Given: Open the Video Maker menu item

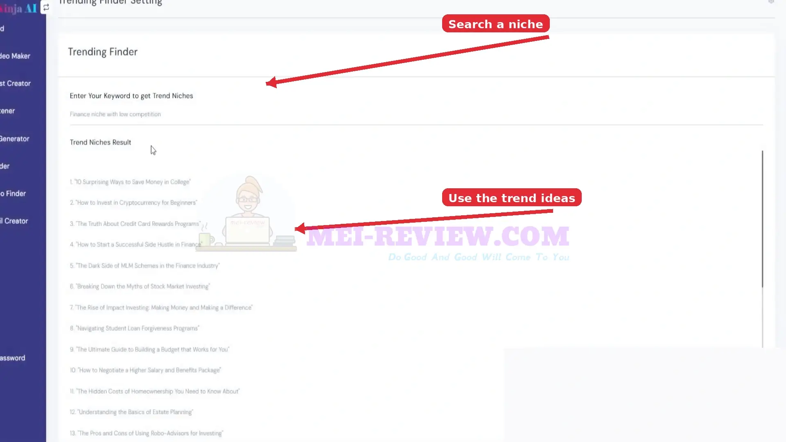Looking at the screenshot, I should click(15, 56).
